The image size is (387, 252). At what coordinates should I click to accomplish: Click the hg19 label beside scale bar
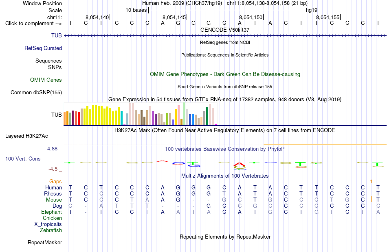click(312, 10)
